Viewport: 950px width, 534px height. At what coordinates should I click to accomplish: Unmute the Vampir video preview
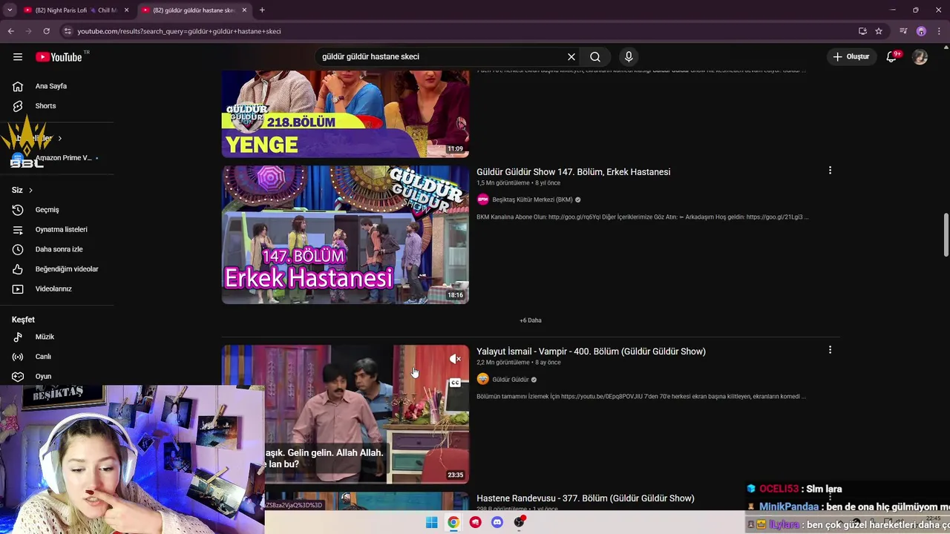[x=455, y=359]
